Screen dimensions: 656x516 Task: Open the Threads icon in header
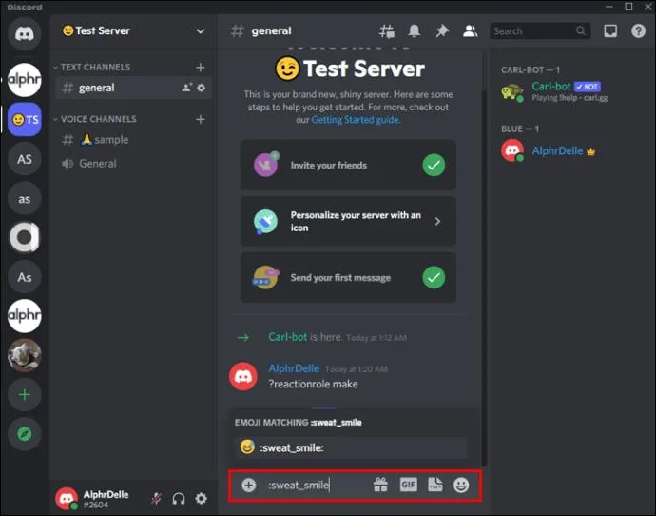tap(387, 31)
